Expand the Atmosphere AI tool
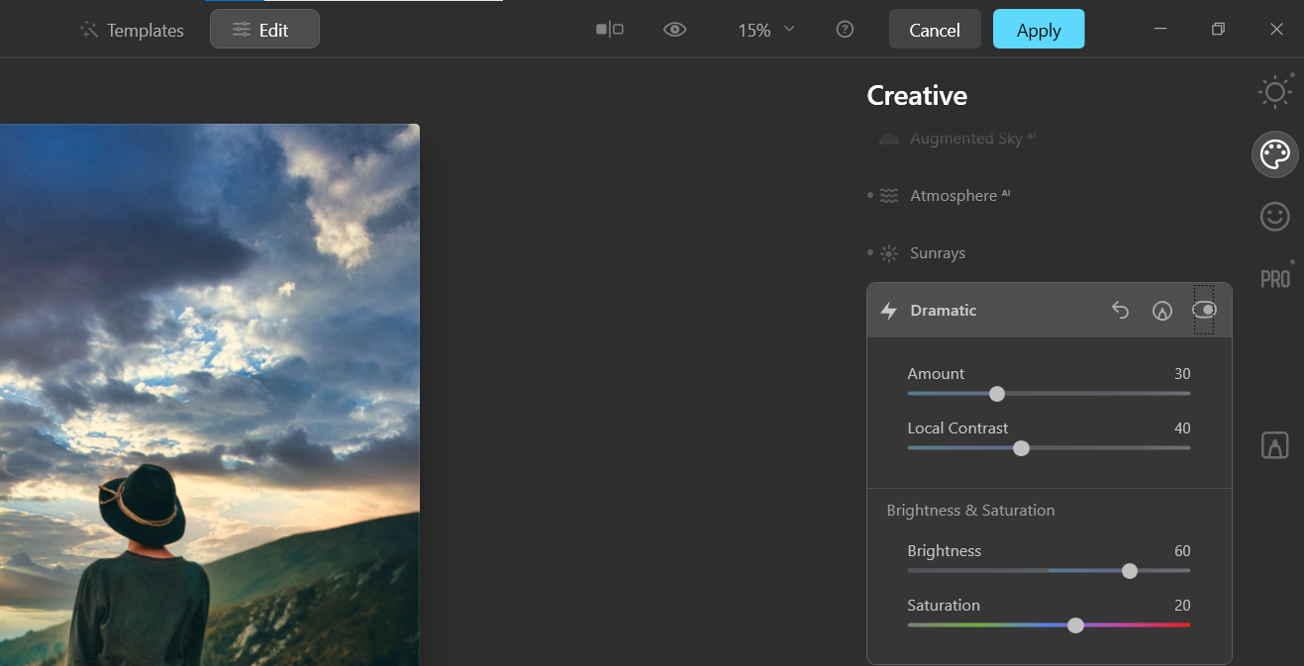This screenshot has height=666, width=1304. tap(953, 195)
